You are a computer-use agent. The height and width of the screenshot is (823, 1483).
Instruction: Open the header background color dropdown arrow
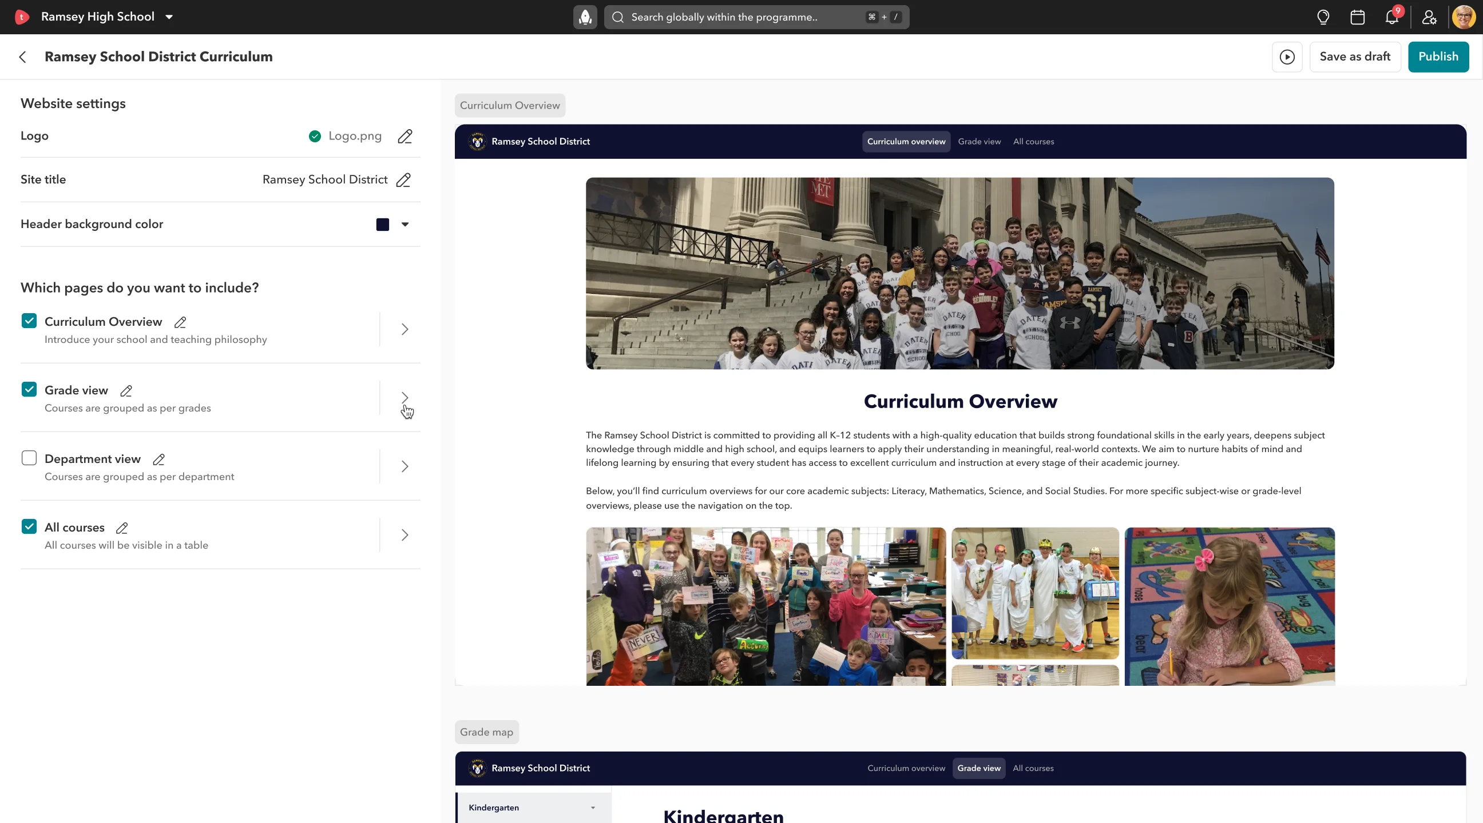pos(405,224)
